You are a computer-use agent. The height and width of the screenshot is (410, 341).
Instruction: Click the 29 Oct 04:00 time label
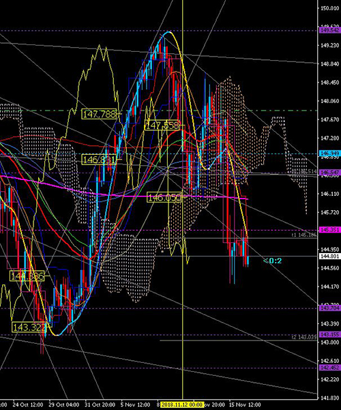coord(64,405)
